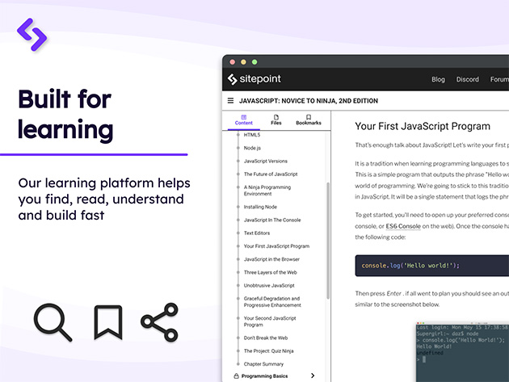The width and height of the screenshot is (509, 382).
Task: Open JavaScript in the Browser section
Action: point(271,259)
